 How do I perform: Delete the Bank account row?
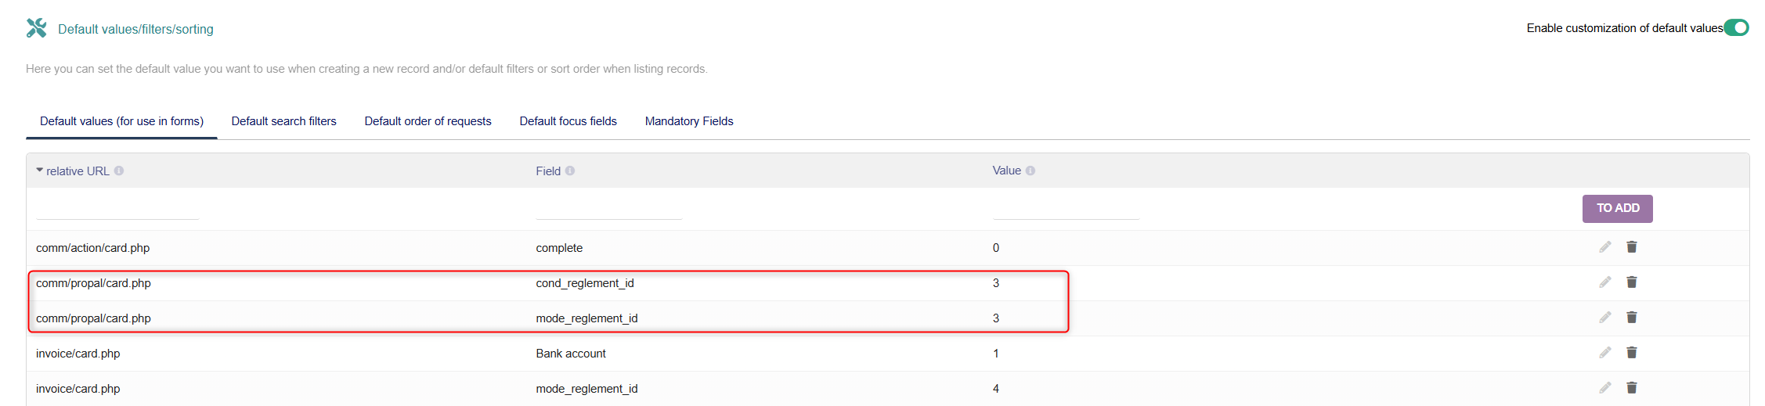point(1632,353)
